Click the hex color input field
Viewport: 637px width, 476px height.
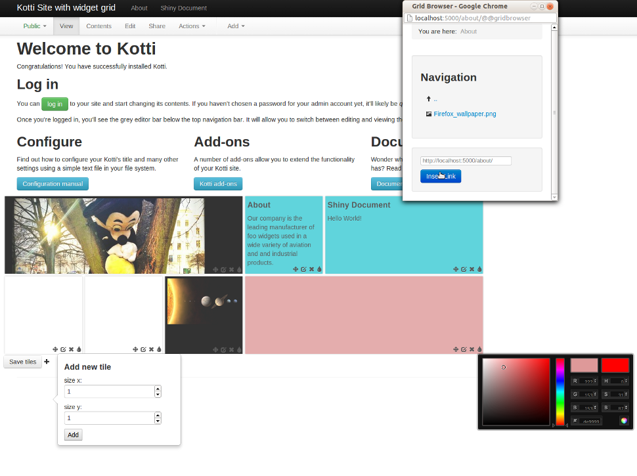(x=590, y=421)
